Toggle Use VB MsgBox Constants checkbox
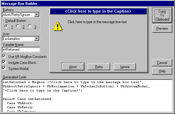Screen dimensions: 175x114 click(x=4, y=56)
